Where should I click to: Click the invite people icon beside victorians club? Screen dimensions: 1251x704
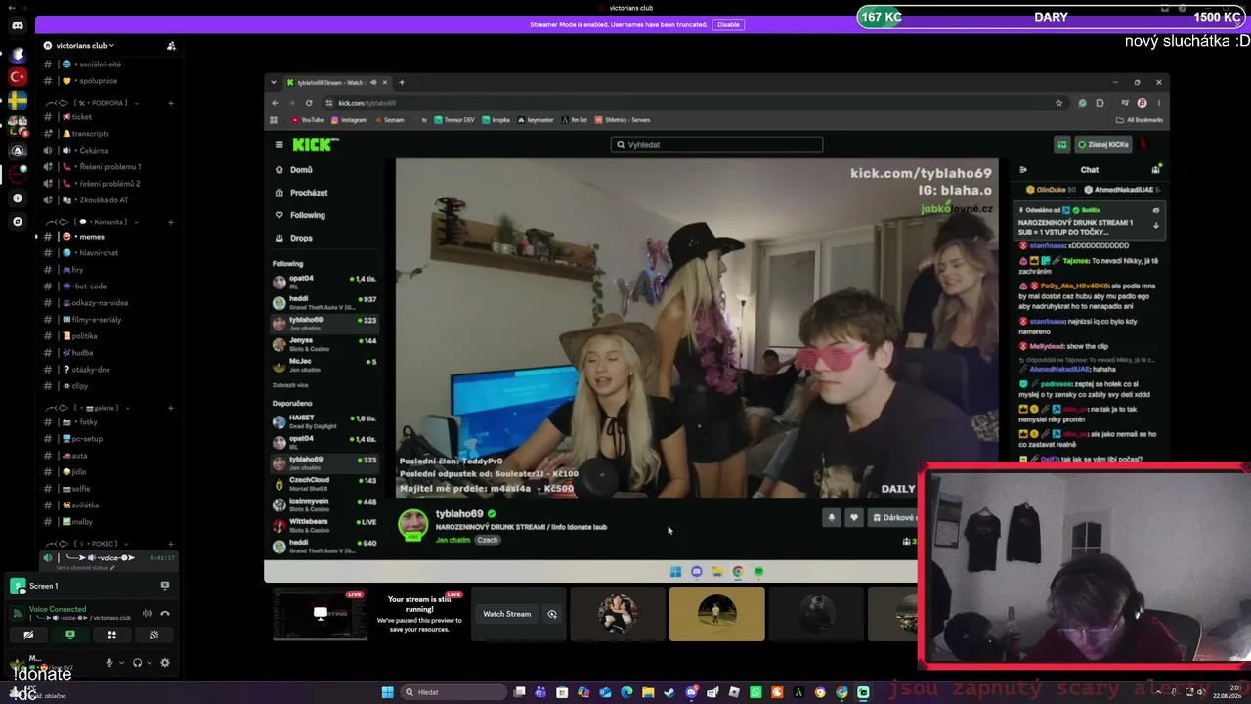(171, 46)
